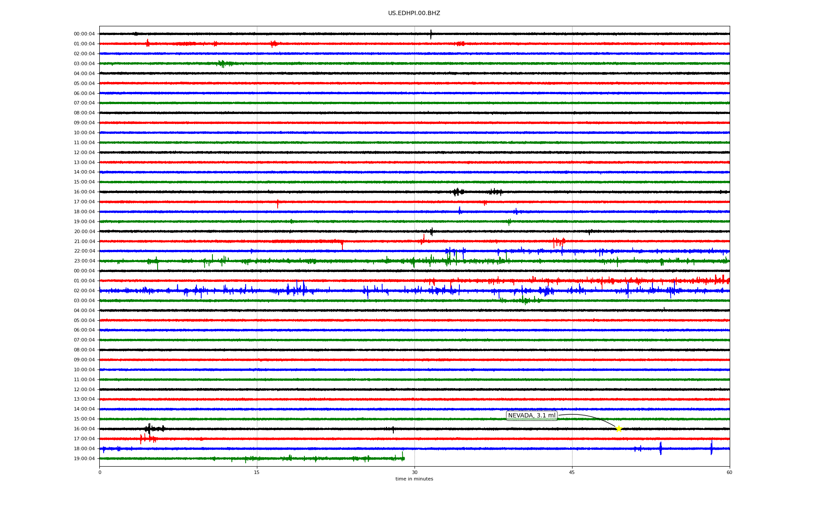Image resolution: width=829 pixels, height=518 pixels.
Task: Click the 15 tick on x-axis
Action: pyautogui.click(x=257, y=472)
